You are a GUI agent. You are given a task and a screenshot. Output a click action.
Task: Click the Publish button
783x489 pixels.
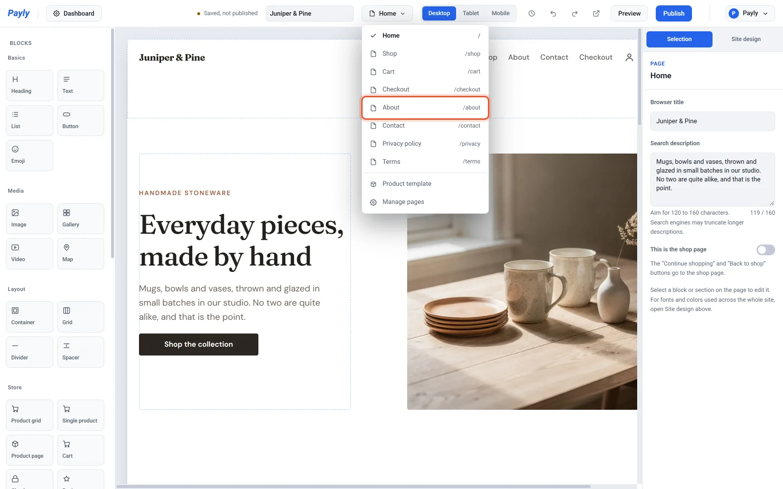(673, 14)
